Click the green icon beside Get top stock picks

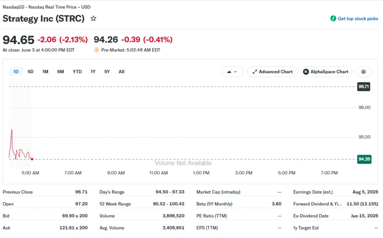(333, 18)
